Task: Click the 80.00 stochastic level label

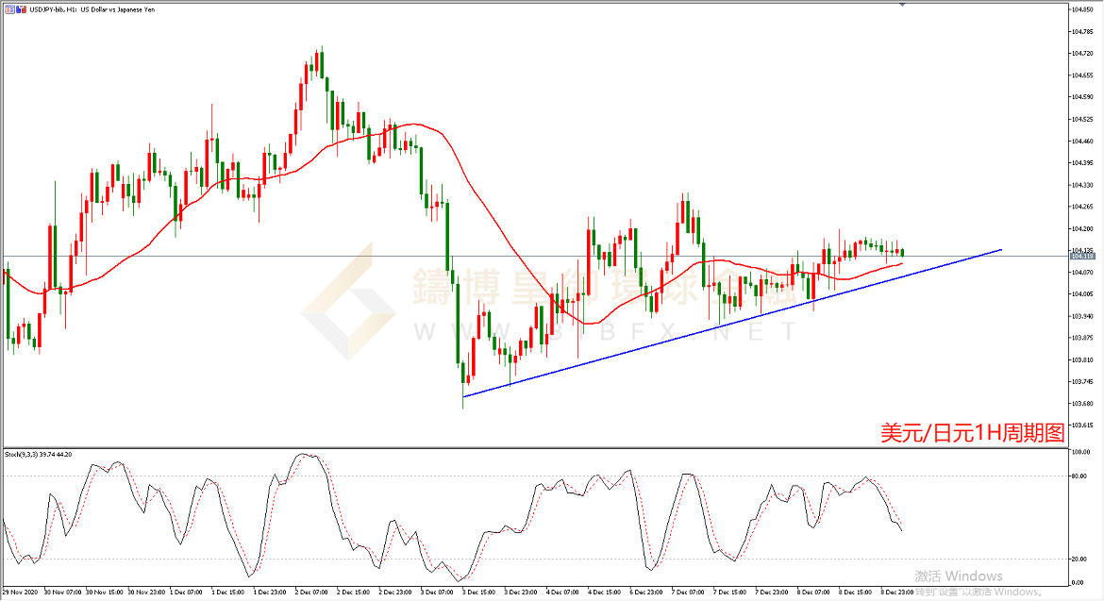Action: tap(1079, 476)
